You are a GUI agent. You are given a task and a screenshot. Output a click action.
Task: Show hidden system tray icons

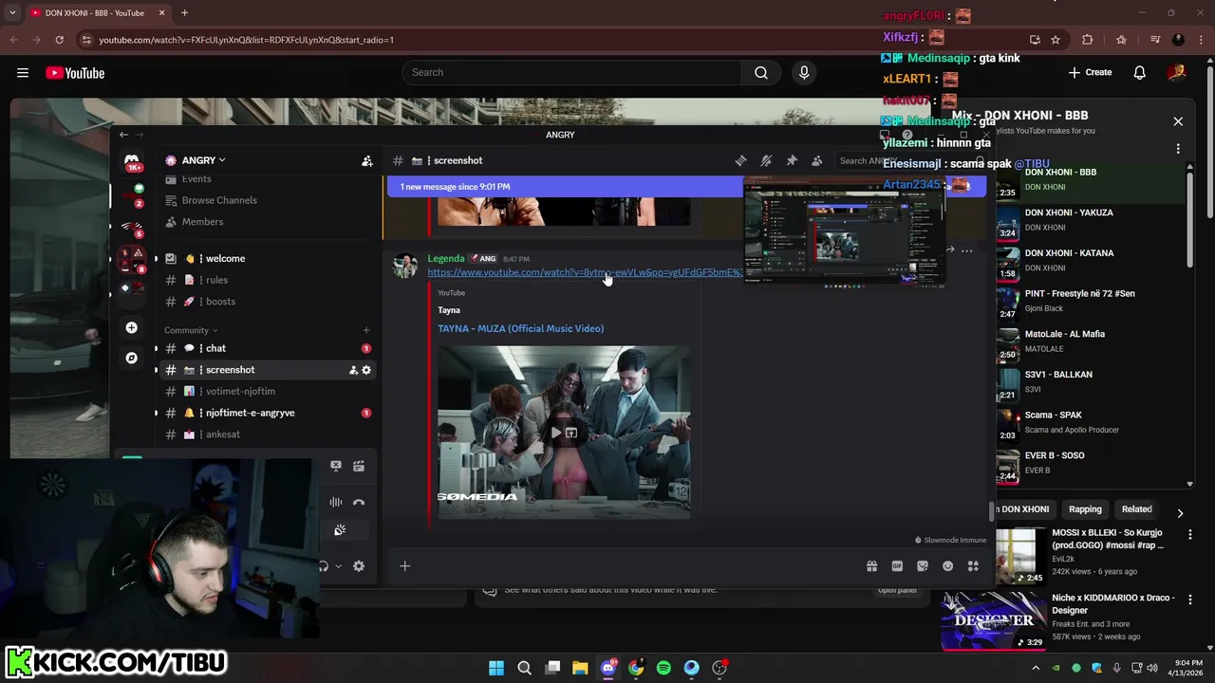pyautogui.click(x=1036, y=668)
